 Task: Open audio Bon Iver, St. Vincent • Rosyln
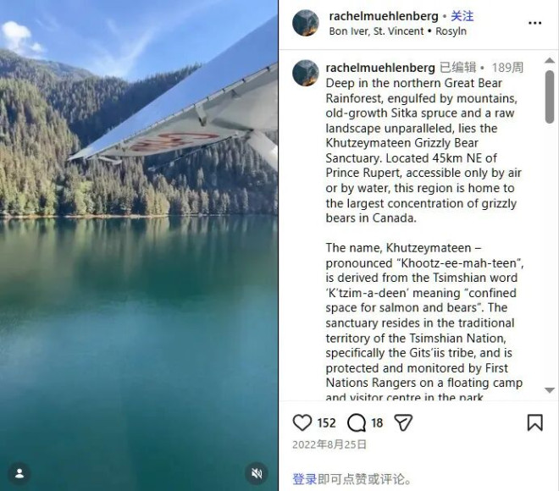tap(397, 31)
